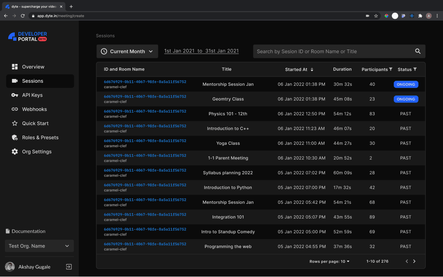443x277 pixels.
Task: Navigate to API Keys page
Action: (32, 95)
